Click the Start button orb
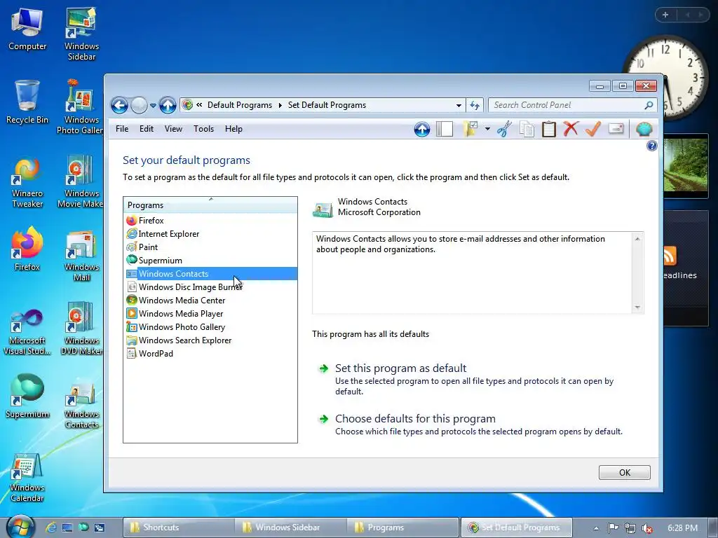 (20, 527)
